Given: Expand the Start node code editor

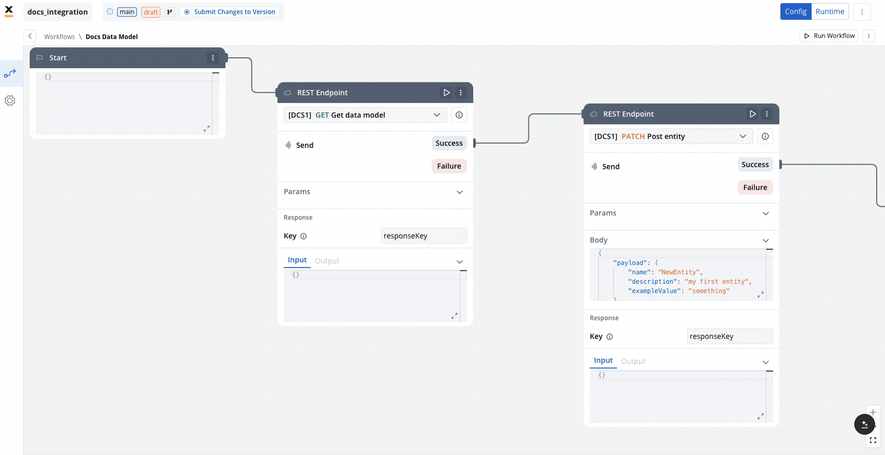Looking at the screenshot, I should [207, 128].
